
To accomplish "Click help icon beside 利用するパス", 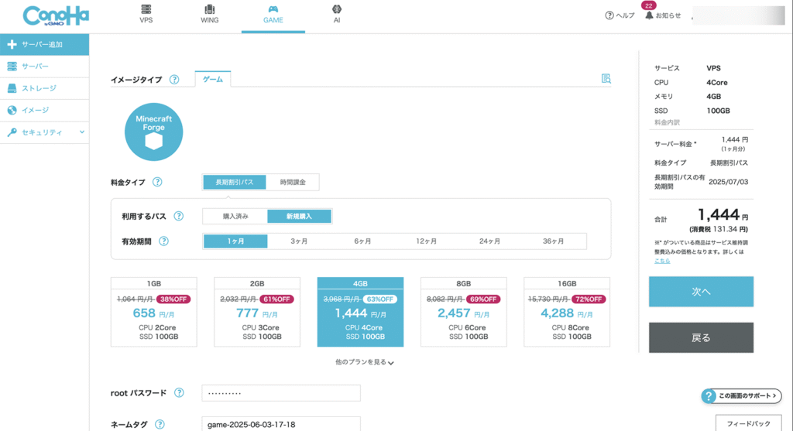I will [179, 216].
